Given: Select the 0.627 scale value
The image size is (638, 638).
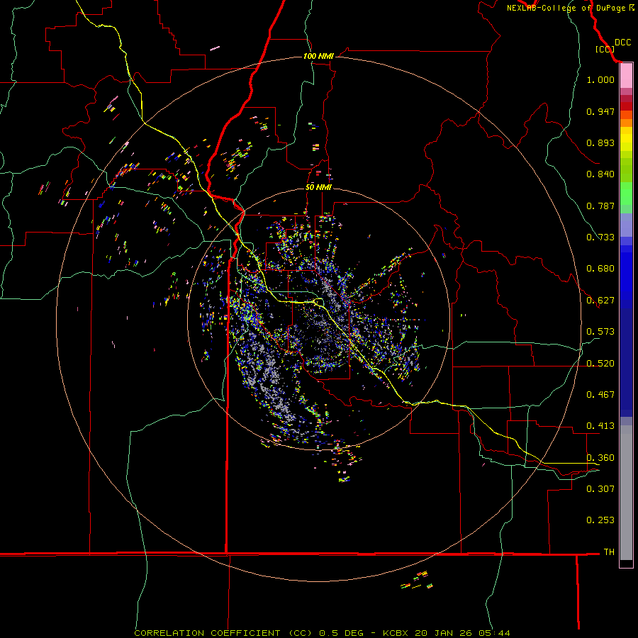Looking at the screenshot, I should click(x=600, y=301).
